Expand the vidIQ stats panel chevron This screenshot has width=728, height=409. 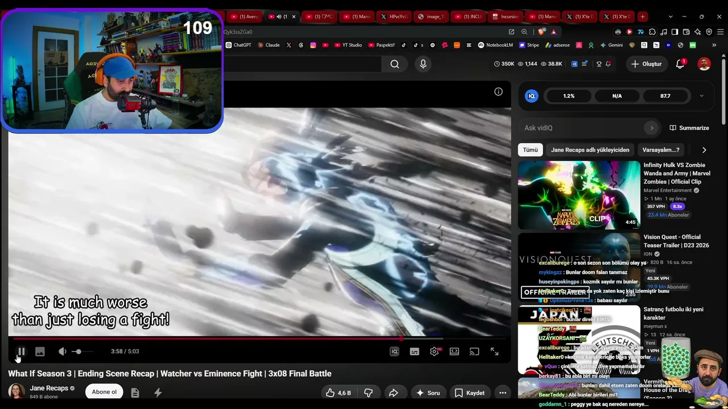coord(701,96)
